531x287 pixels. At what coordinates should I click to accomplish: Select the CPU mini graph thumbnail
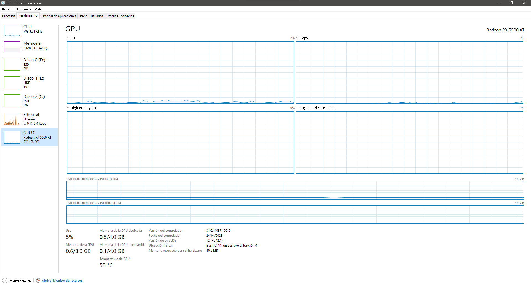(x=12, y=30)
